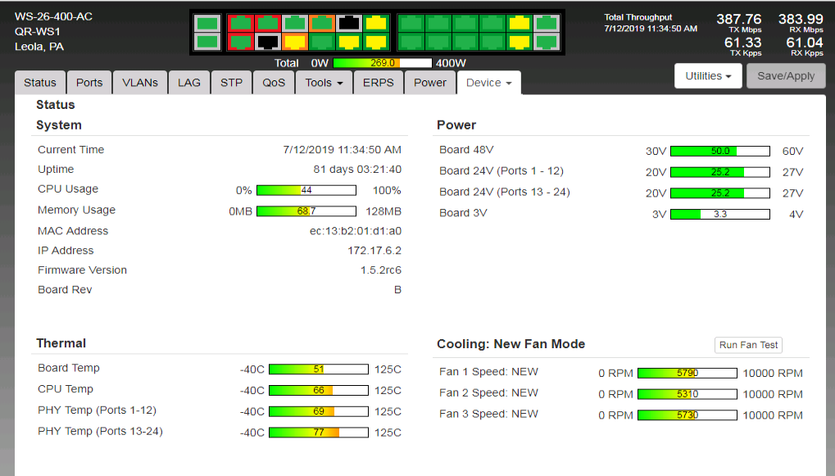Go to the STP tab
Screen dimensions: 835x476
coord(231,83)
